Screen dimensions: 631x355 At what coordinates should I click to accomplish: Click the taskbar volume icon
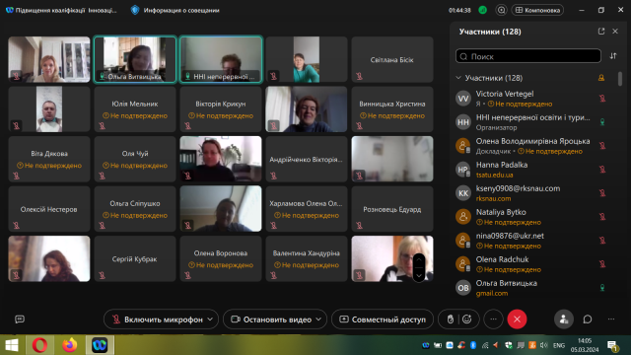tap(544, 345)
